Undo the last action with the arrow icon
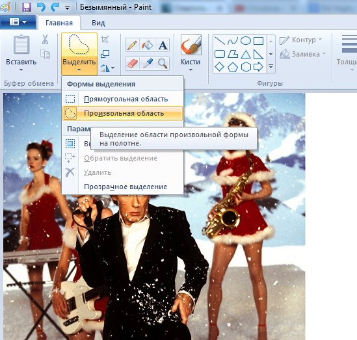The image size is (357, 340). pos(41,7)
